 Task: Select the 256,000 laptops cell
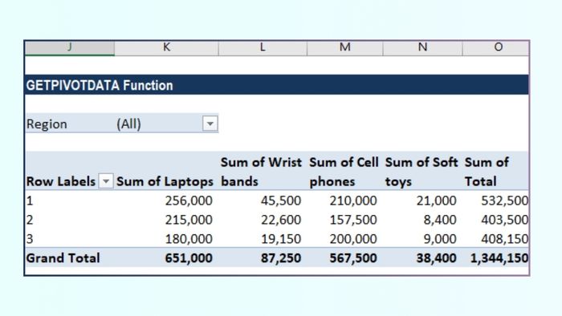tap(166, 201)
